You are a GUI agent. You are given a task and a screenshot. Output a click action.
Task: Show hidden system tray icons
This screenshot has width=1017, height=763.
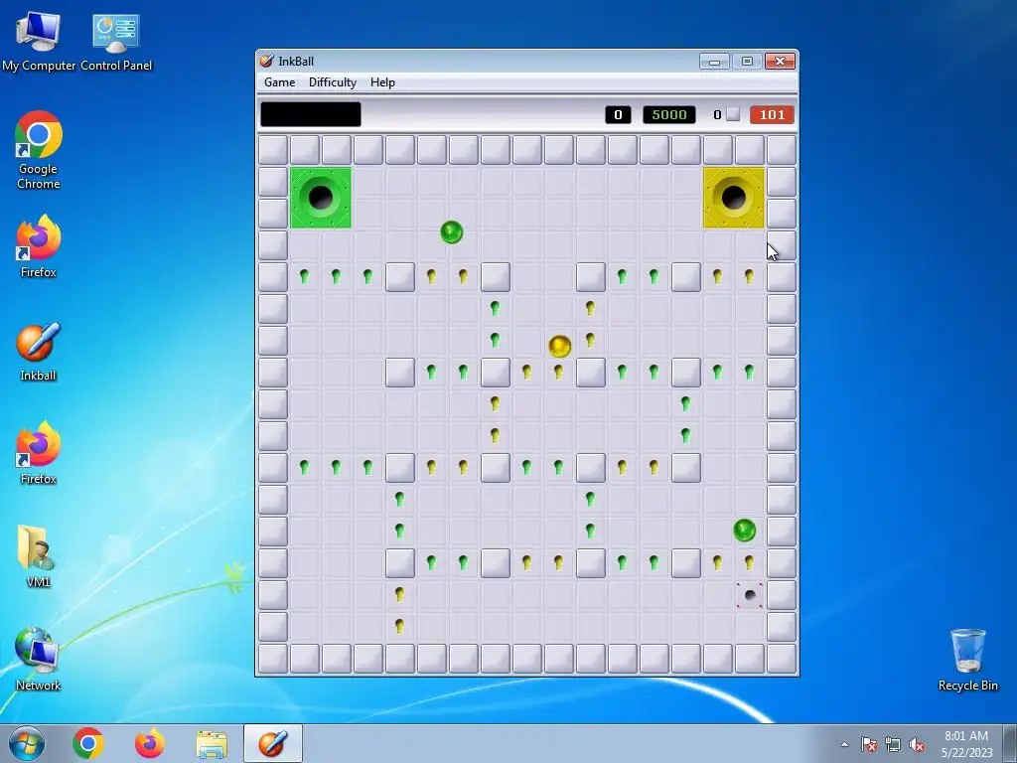click(x=844, y=744)
